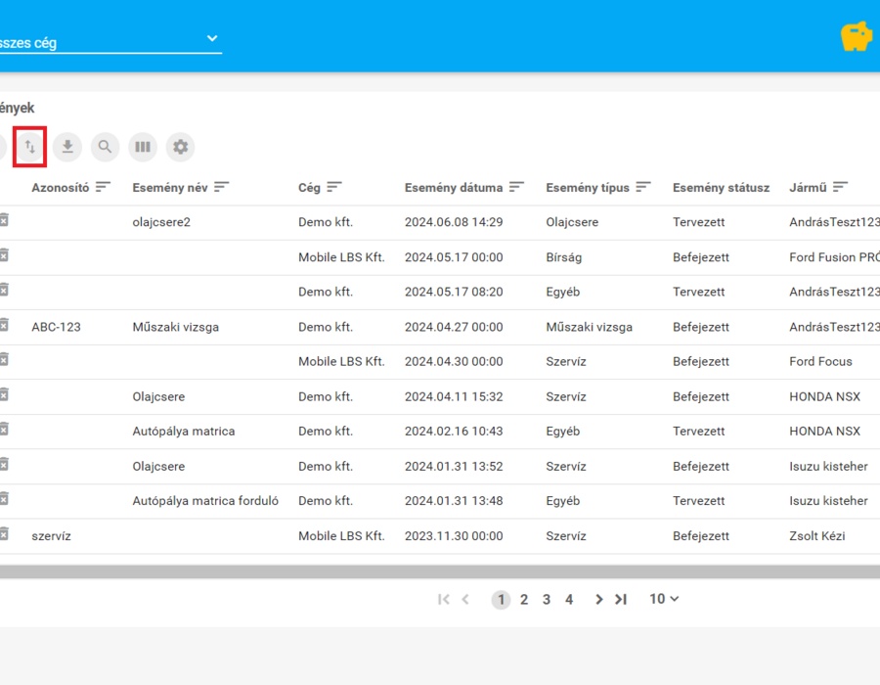This screenshot has width=880, height=685.
Task: Click the date 2024.02.16 10:43
Action: [x=454, y=432]
